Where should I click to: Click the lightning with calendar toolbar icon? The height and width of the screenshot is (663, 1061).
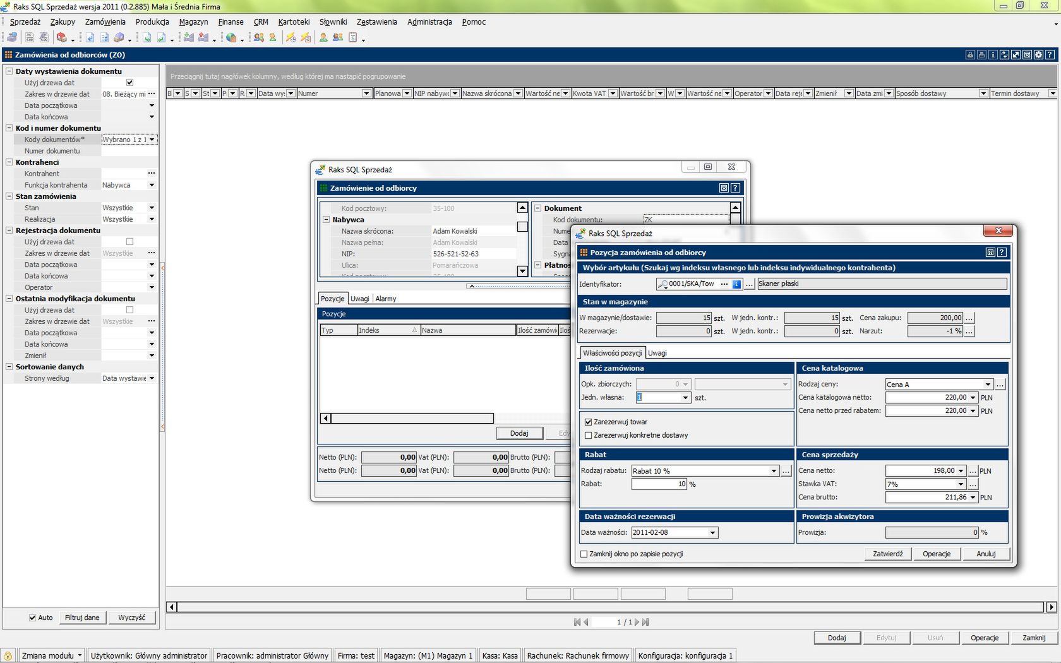coord(306,37)
